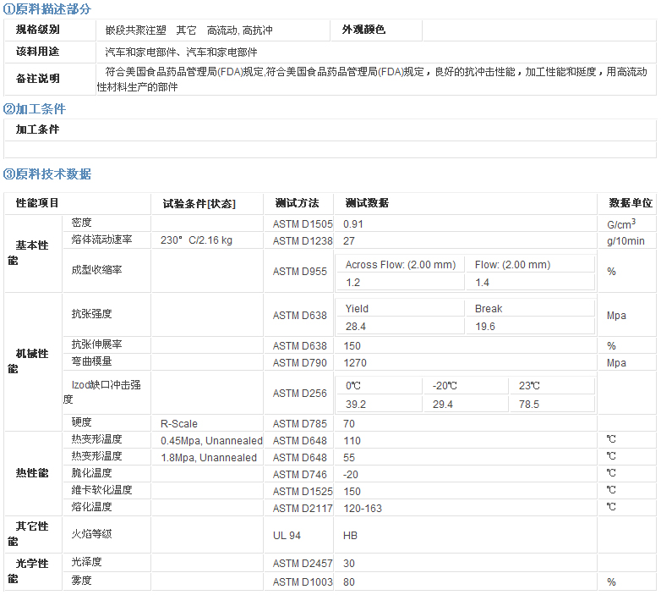Select the density value 0.91
This screenshot has height=595, width=661.
tap(352, 223)
